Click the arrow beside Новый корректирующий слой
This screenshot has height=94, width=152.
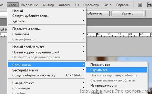pyautogui.click(x=83, y=52)
